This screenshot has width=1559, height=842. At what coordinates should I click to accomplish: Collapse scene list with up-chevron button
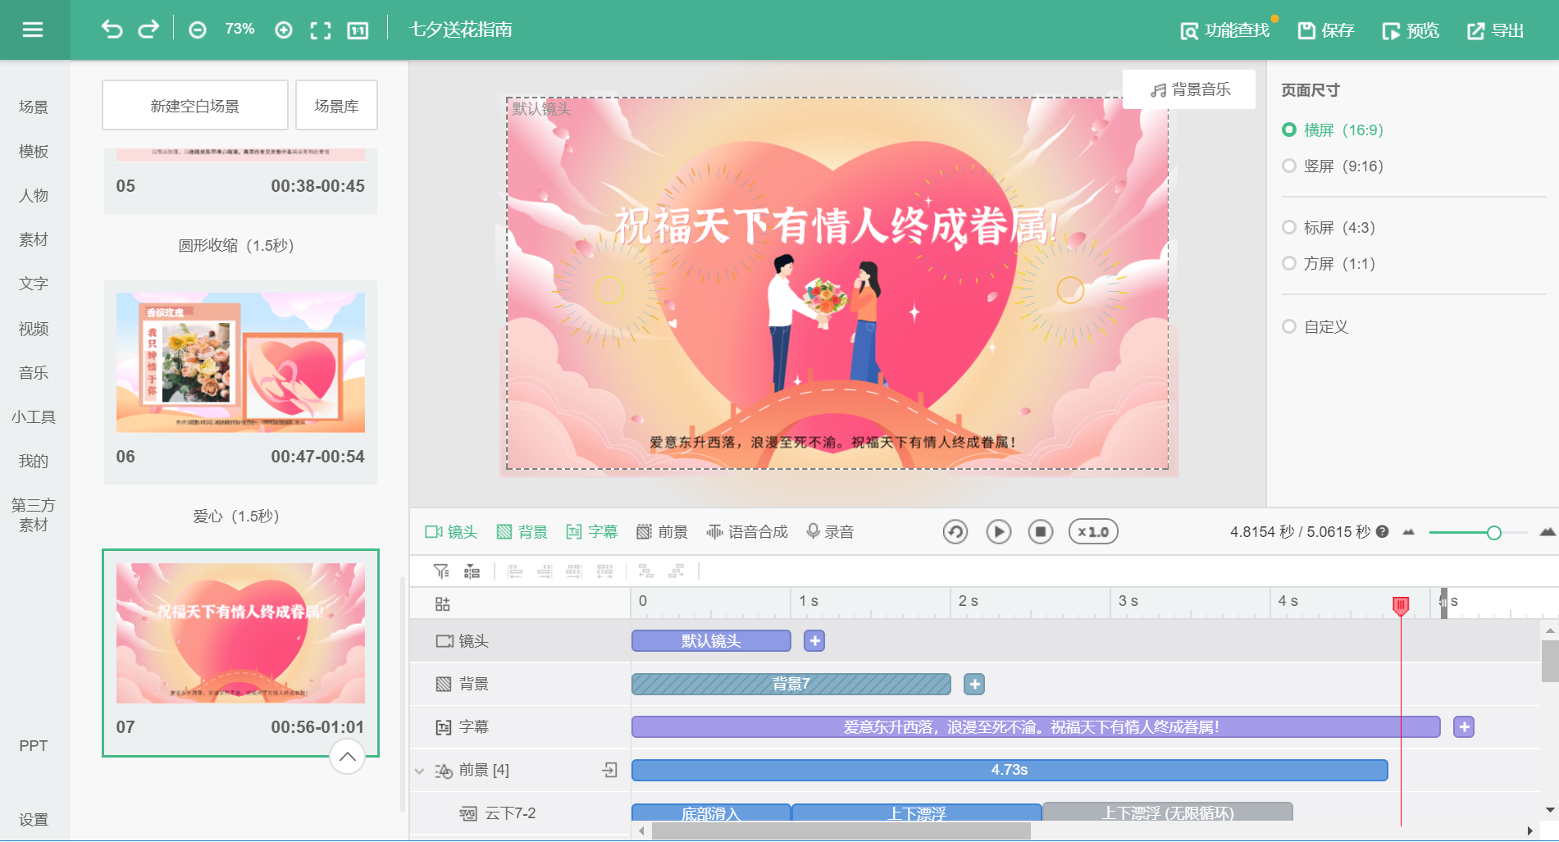click(347, 756)
